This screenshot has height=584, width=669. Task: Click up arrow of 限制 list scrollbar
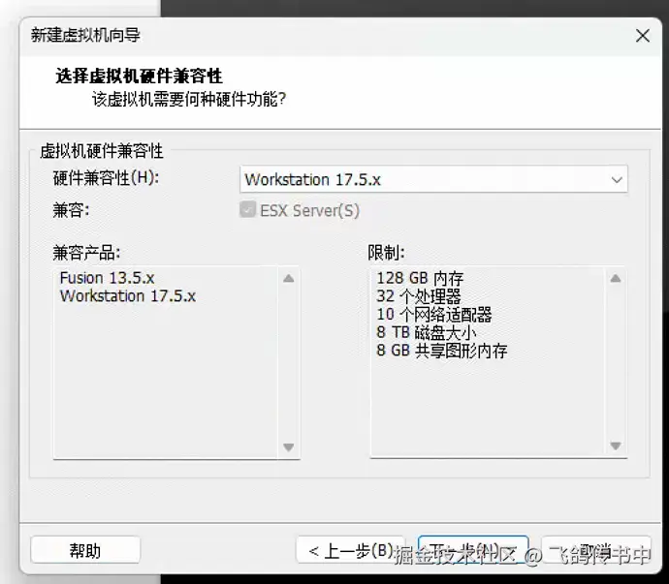[x=616, y=278]
